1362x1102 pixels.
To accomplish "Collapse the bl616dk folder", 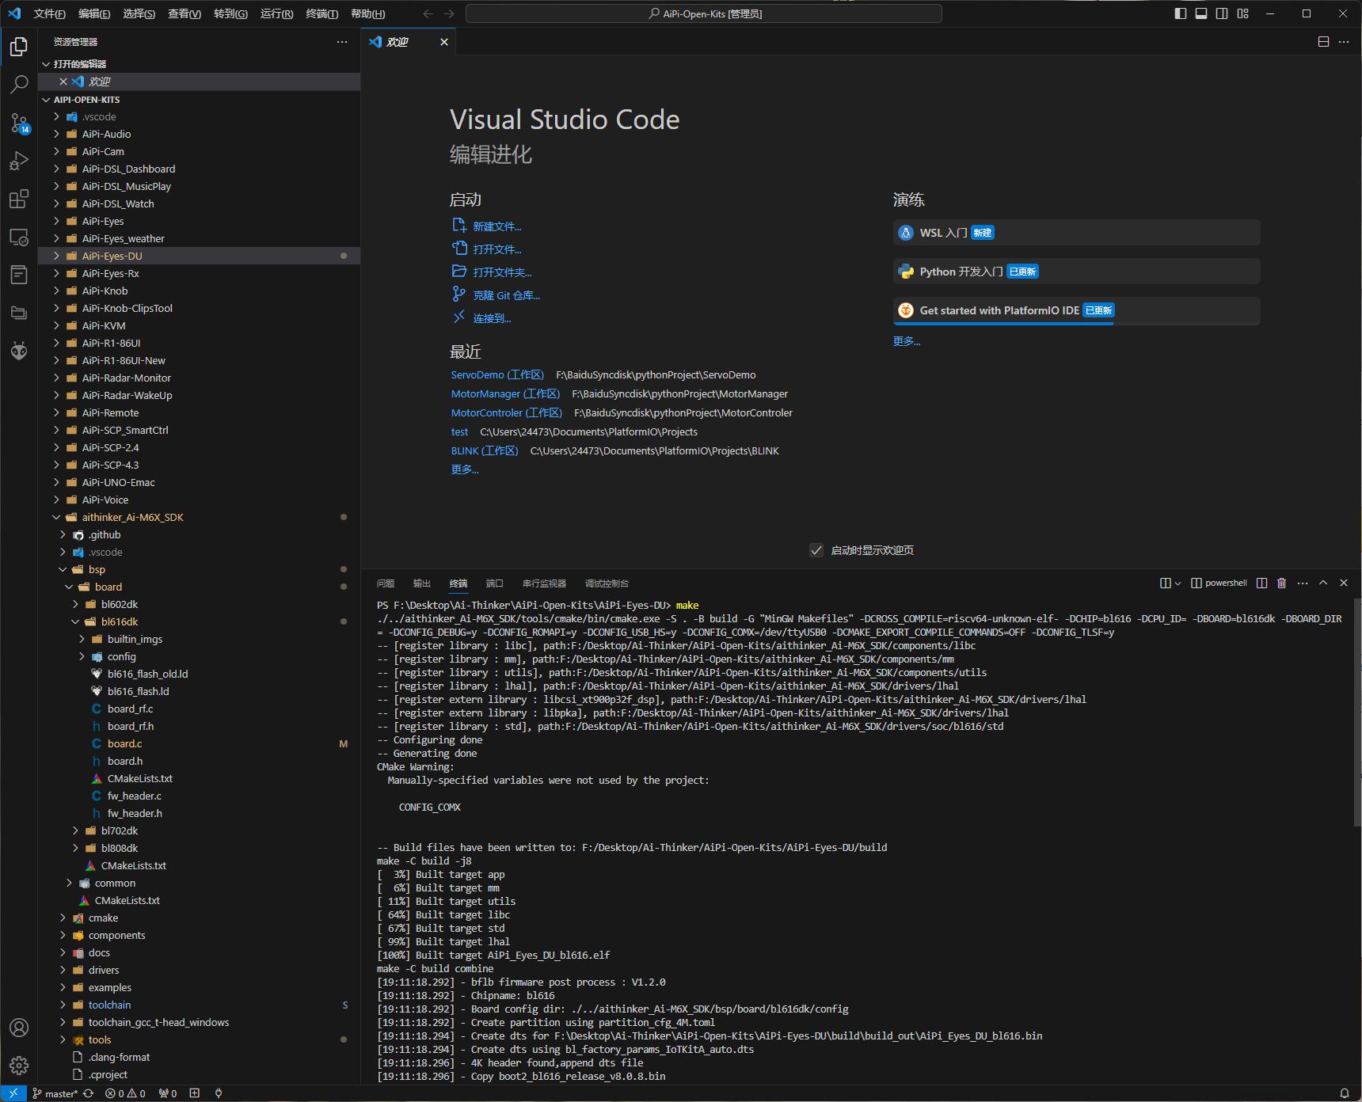I will [75, 621].
